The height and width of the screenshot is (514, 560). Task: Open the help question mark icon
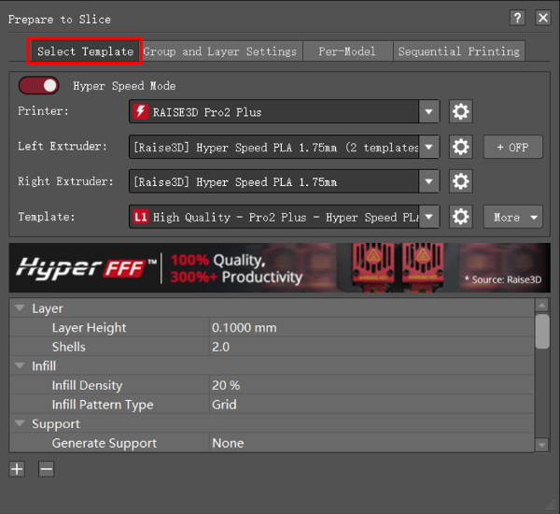pyautogui.click(x=518, y=18)
